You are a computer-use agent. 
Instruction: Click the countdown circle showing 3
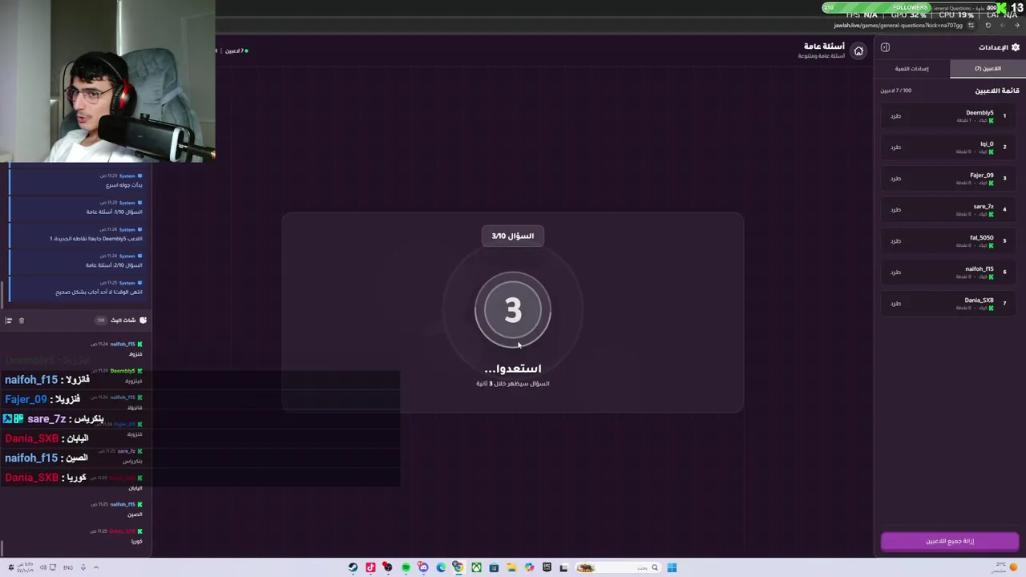(x=513, y=310)
